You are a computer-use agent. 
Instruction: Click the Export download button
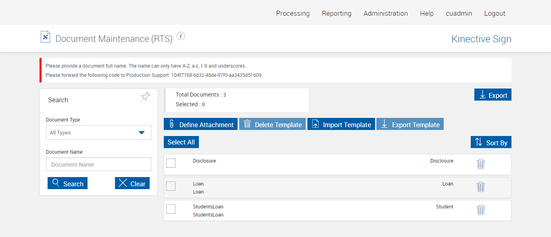493,95
